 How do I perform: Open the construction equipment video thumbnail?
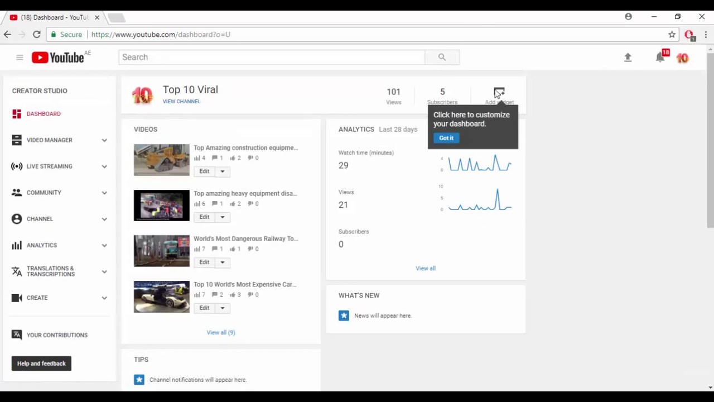162,160
